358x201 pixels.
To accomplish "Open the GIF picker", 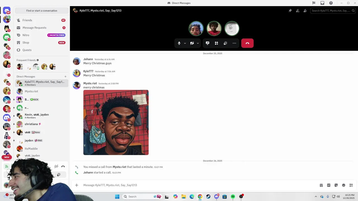I will tap(329, 185).
